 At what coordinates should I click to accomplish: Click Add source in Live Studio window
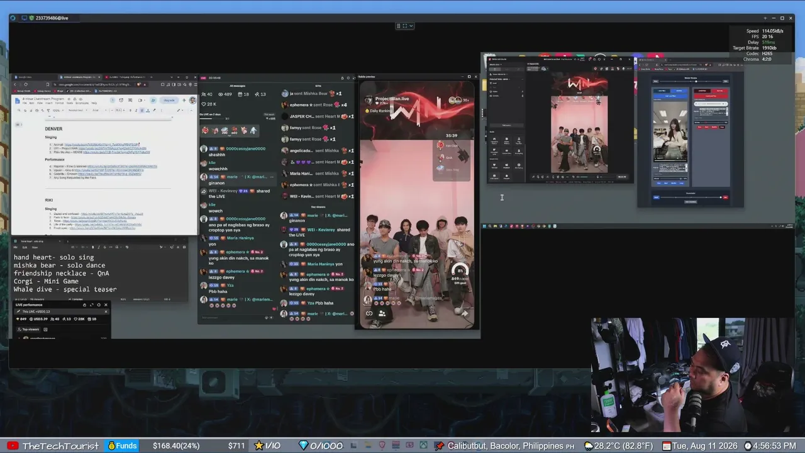(506, 125)
